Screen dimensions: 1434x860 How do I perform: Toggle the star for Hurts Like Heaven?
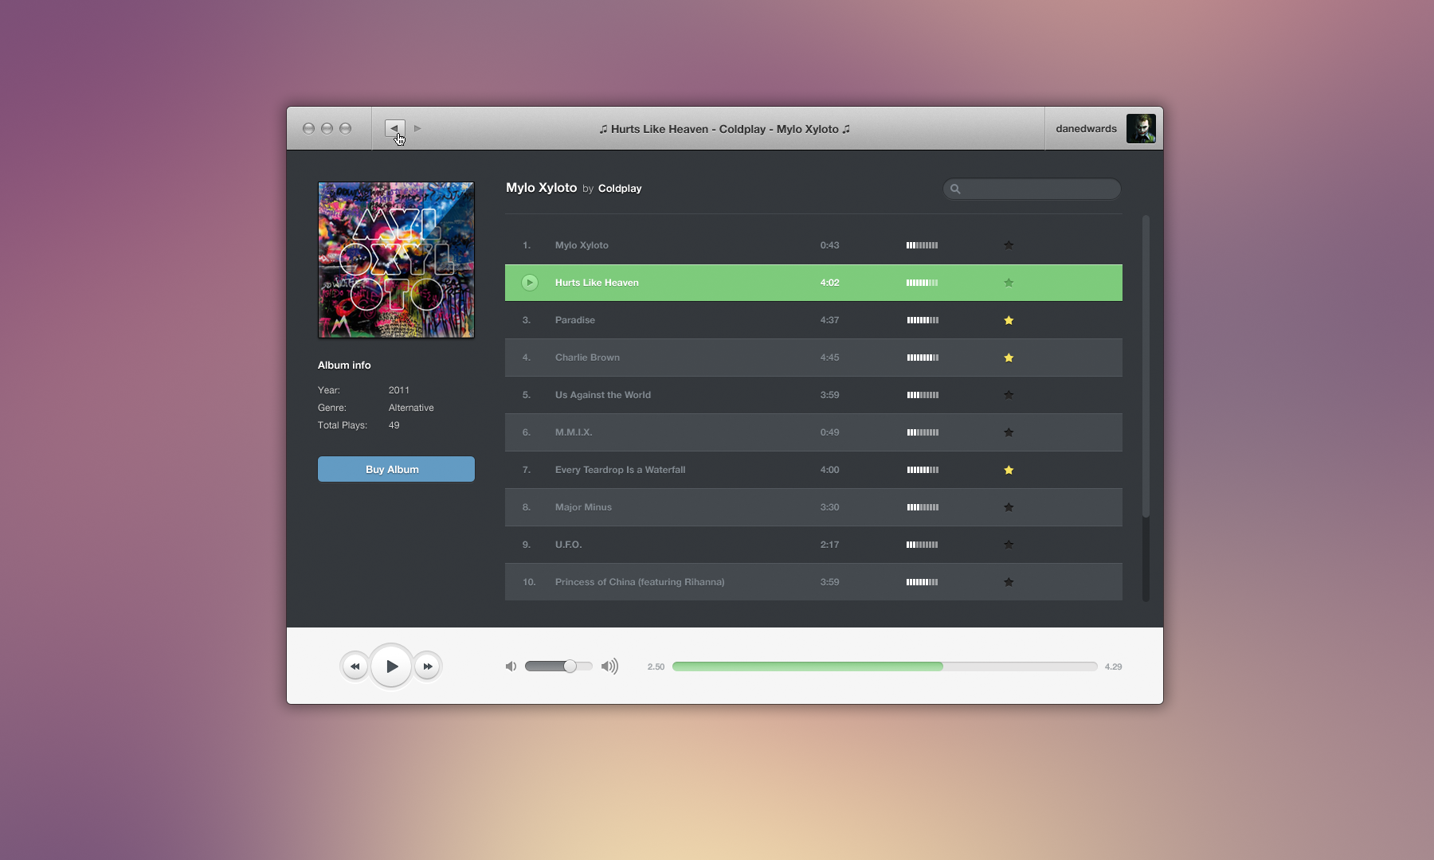point(1009,283)
